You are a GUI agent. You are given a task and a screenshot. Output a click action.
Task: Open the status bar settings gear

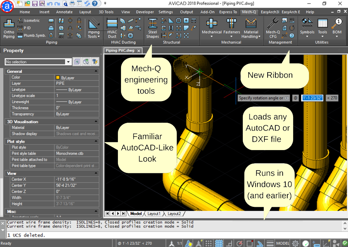[x=295, y=243]
